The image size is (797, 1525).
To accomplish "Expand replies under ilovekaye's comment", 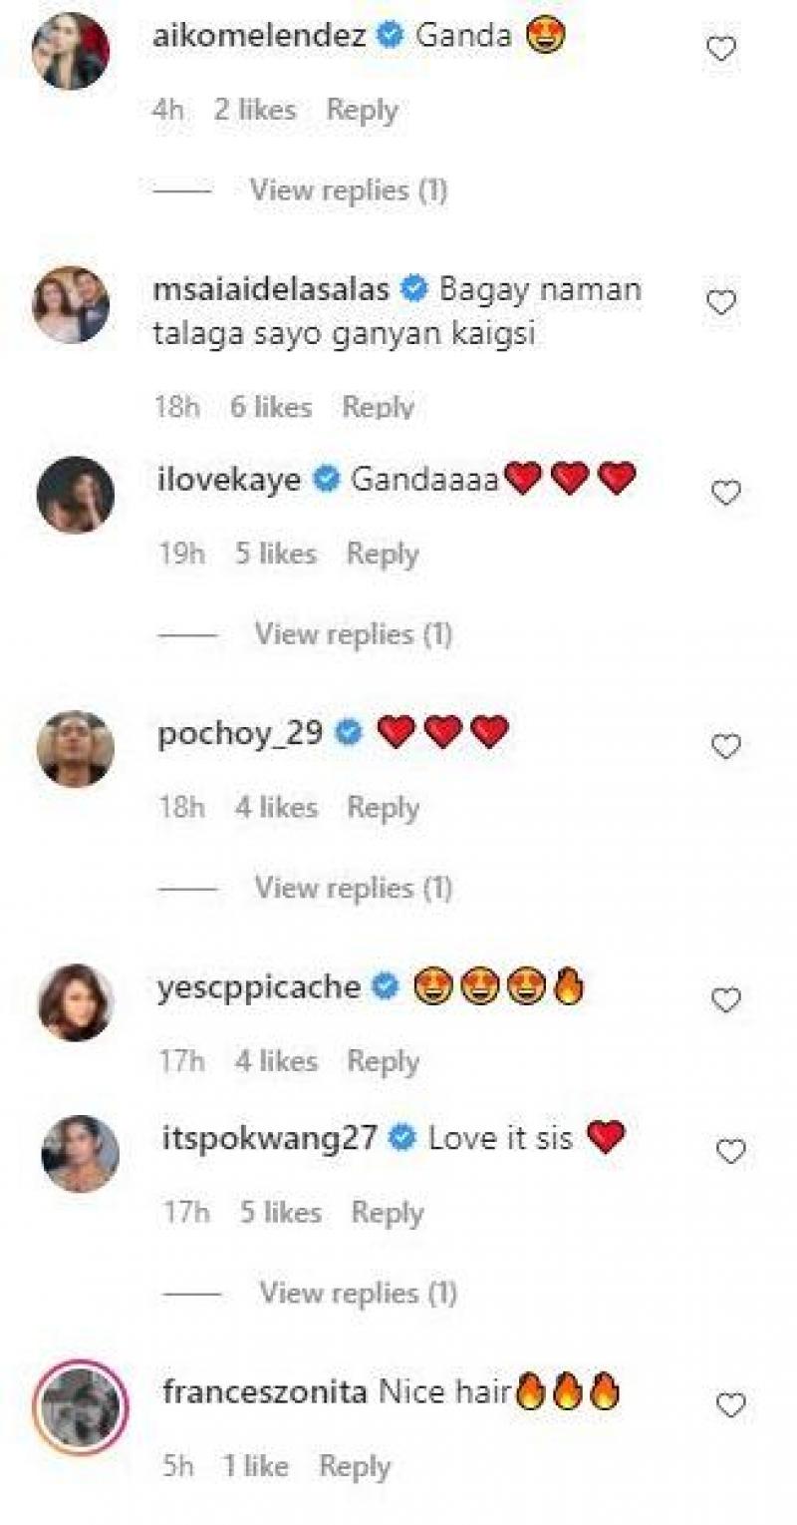I will [353, 633].
